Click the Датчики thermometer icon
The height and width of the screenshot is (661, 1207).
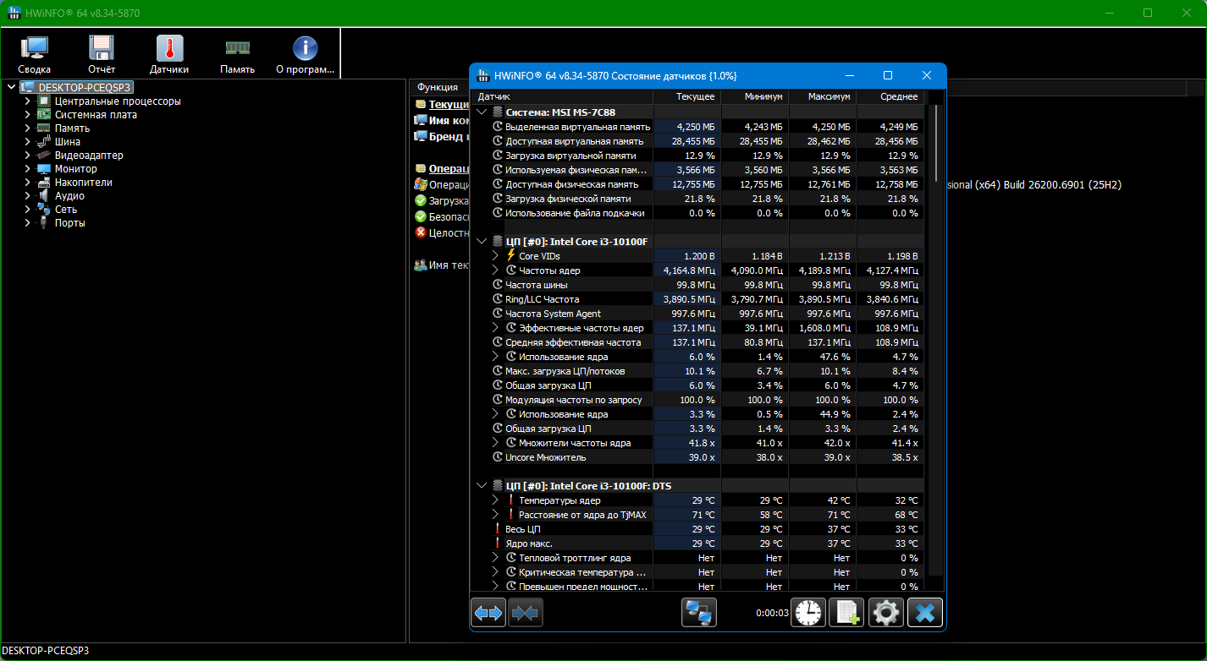(169, 55)
